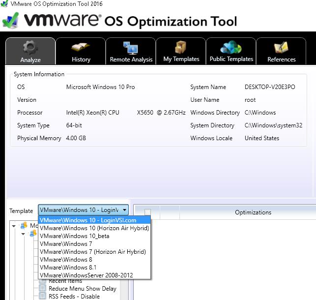Click the tree panel vertical scrollbar
The height and width of the screenshot is (300, 316).
click(124, 290)
